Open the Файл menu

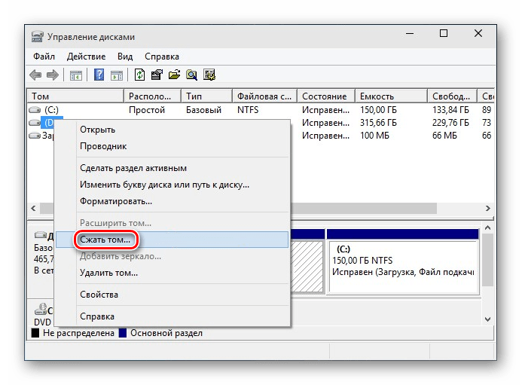[x=44, y=57]
